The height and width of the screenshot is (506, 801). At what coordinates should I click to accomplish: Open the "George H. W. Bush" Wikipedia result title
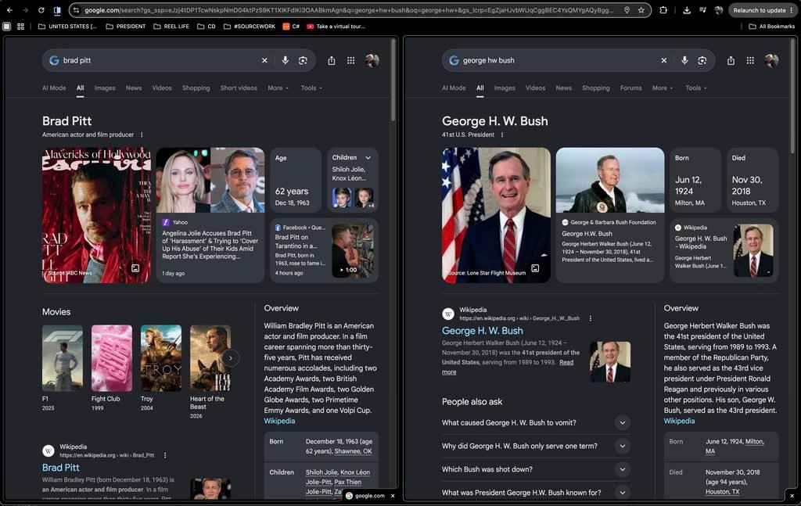[x=482, y=331]
